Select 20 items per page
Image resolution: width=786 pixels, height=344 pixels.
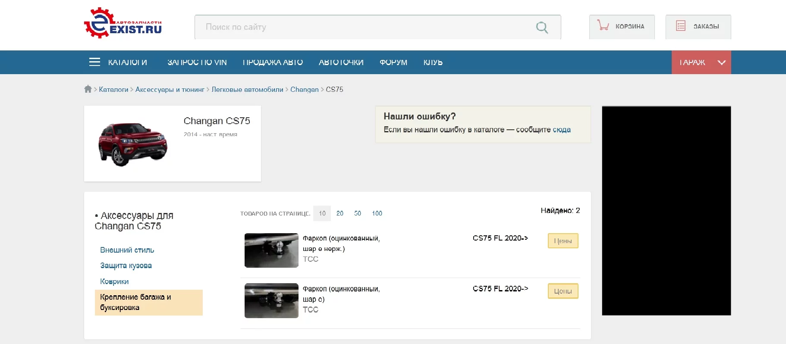point(340,213)
